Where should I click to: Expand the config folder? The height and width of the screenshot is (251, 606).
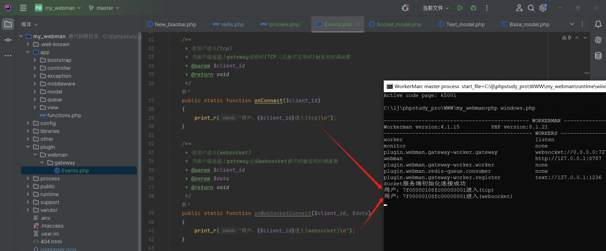(28, 123)
